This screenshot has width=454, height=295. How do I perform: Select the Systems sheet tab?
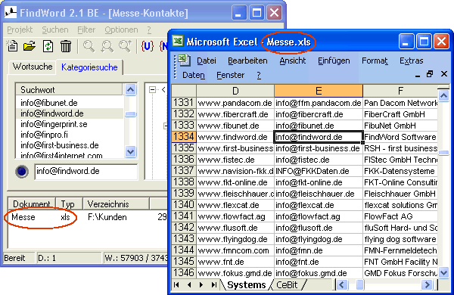(x=247, y=285)
